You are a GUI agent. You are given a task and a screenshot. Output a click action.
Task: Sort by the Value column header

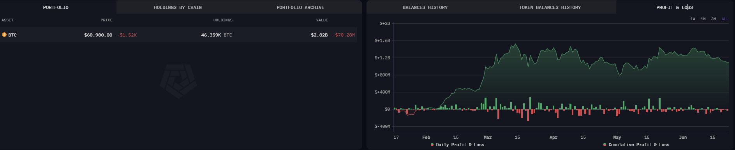[x=322, y=20]
